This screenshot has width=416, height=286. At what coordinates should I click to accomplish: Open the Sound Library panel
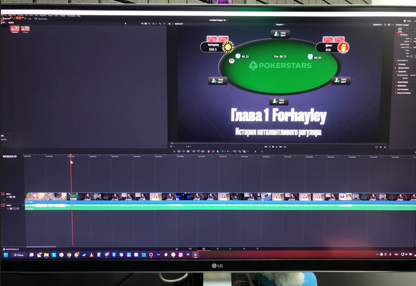[x=41, y=19]
